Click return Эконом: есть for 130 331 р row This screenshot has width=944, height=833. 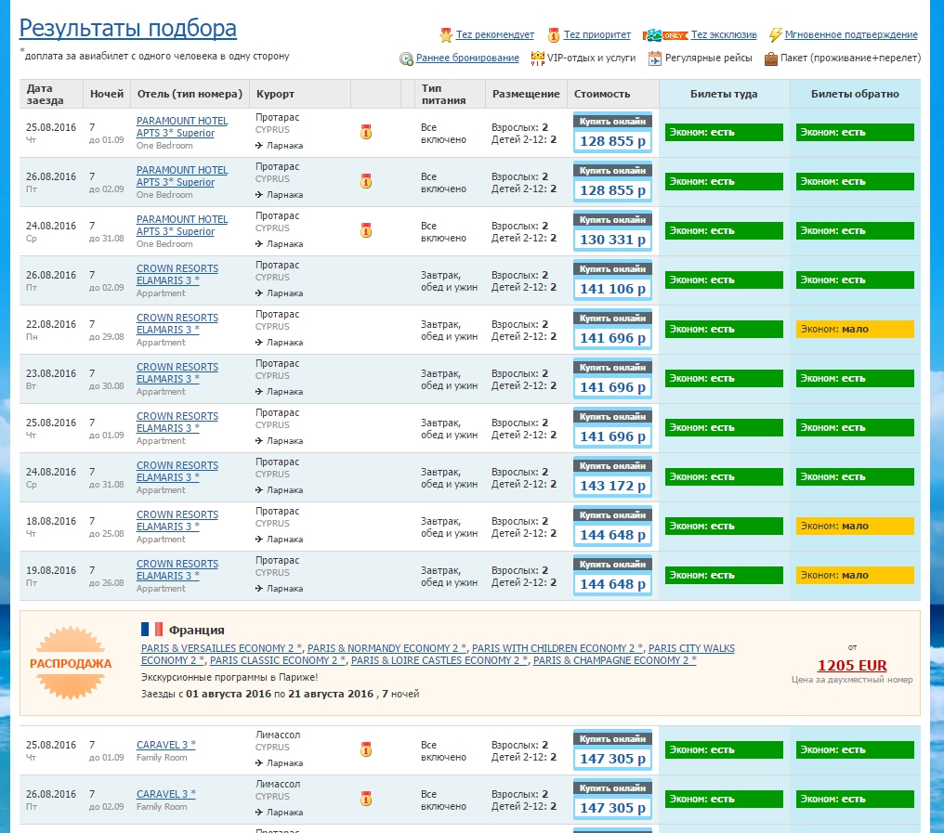[855, 230]
